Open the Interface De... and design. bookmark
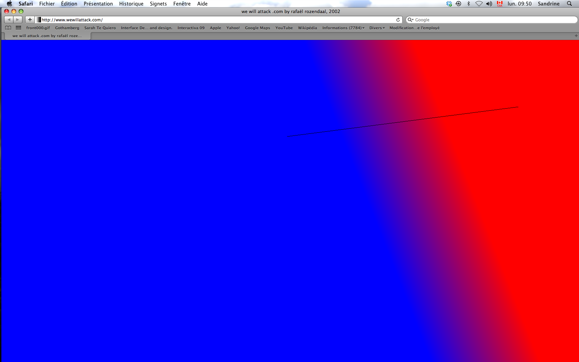Screen dimensions: 579x362 (146, 28)
